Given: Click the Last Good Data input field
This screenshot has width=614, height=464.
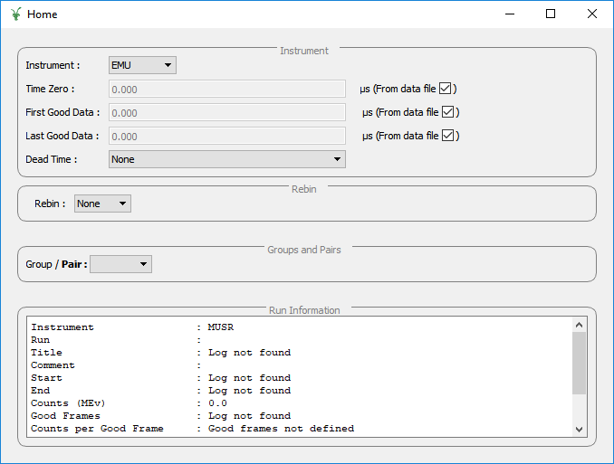Looking at the screenshot, I should pyautogui.click(x=226, y=136).
